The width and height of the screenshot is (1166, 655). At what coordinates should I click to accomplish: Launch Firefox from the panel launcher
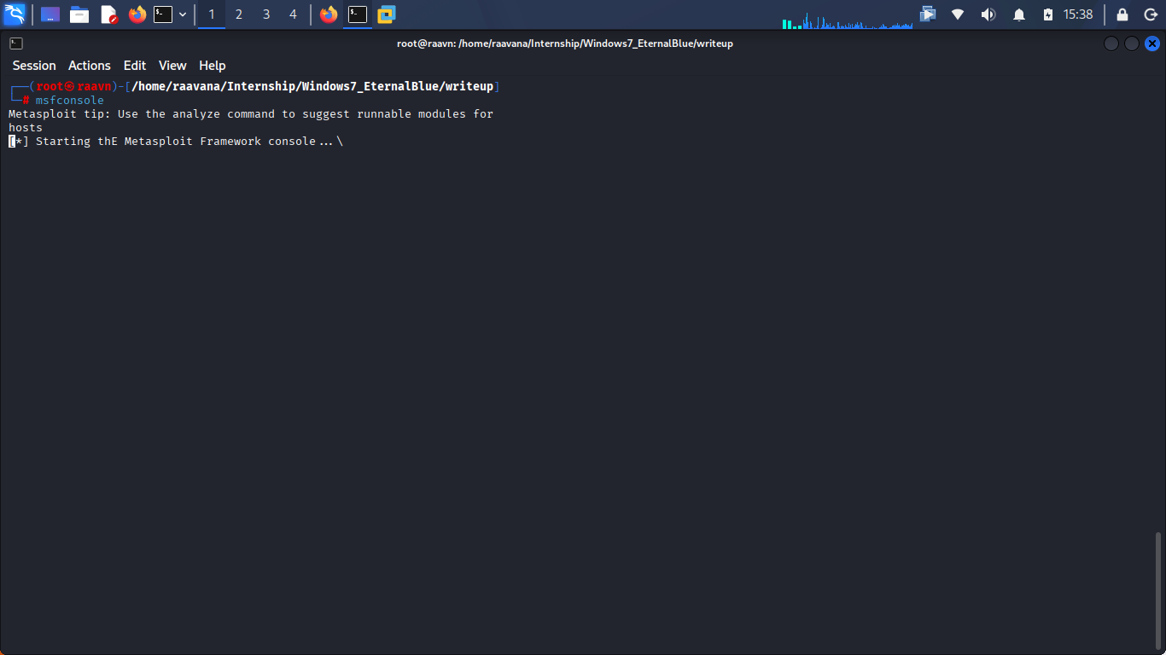[x=137, y=14]
